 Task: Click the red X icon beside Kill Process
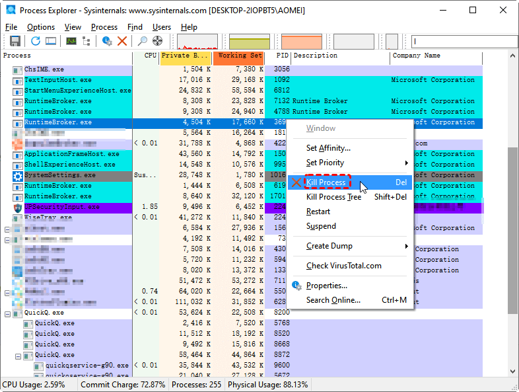[x=296, y=182]
